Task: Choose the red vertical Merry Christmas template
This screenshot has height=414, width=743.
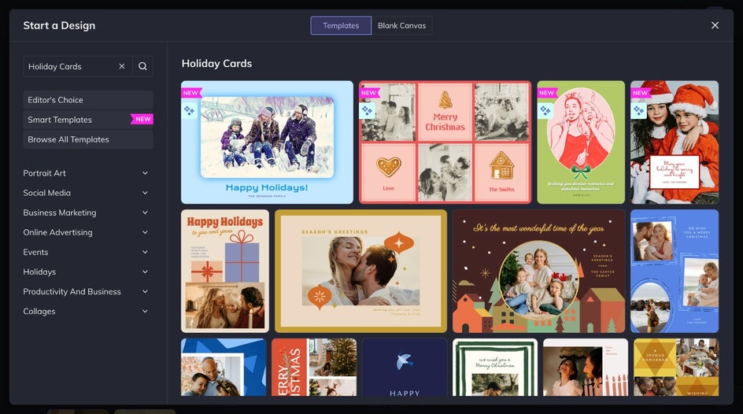Action: 314,367
